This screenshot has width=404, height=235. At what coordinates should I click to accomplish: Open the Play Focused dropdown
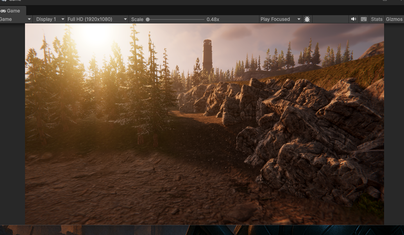tap(280, 19)
